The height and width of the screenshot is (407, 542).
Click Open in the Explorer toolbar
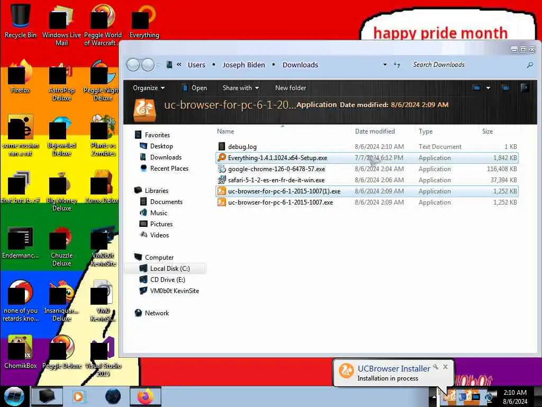[x=194, y=88]
